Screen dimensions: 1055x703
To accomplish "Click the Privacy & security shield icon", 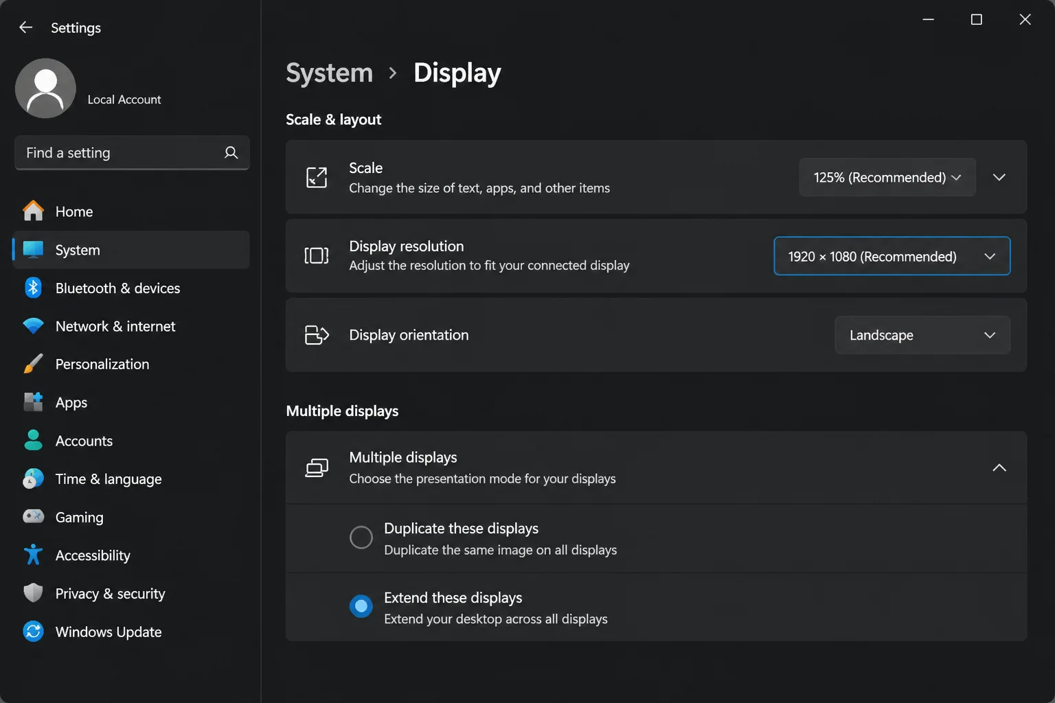I will click(x=33, y=593).
